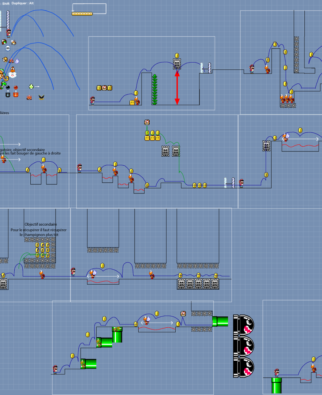Select the black and yellow Swooper bat sprite
This screenshot has height=395, width=322.
41,97
